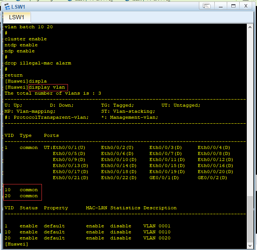Click the vertical scrollbar thumb
The image size is (257, 250).
click(x=250, y=219)
